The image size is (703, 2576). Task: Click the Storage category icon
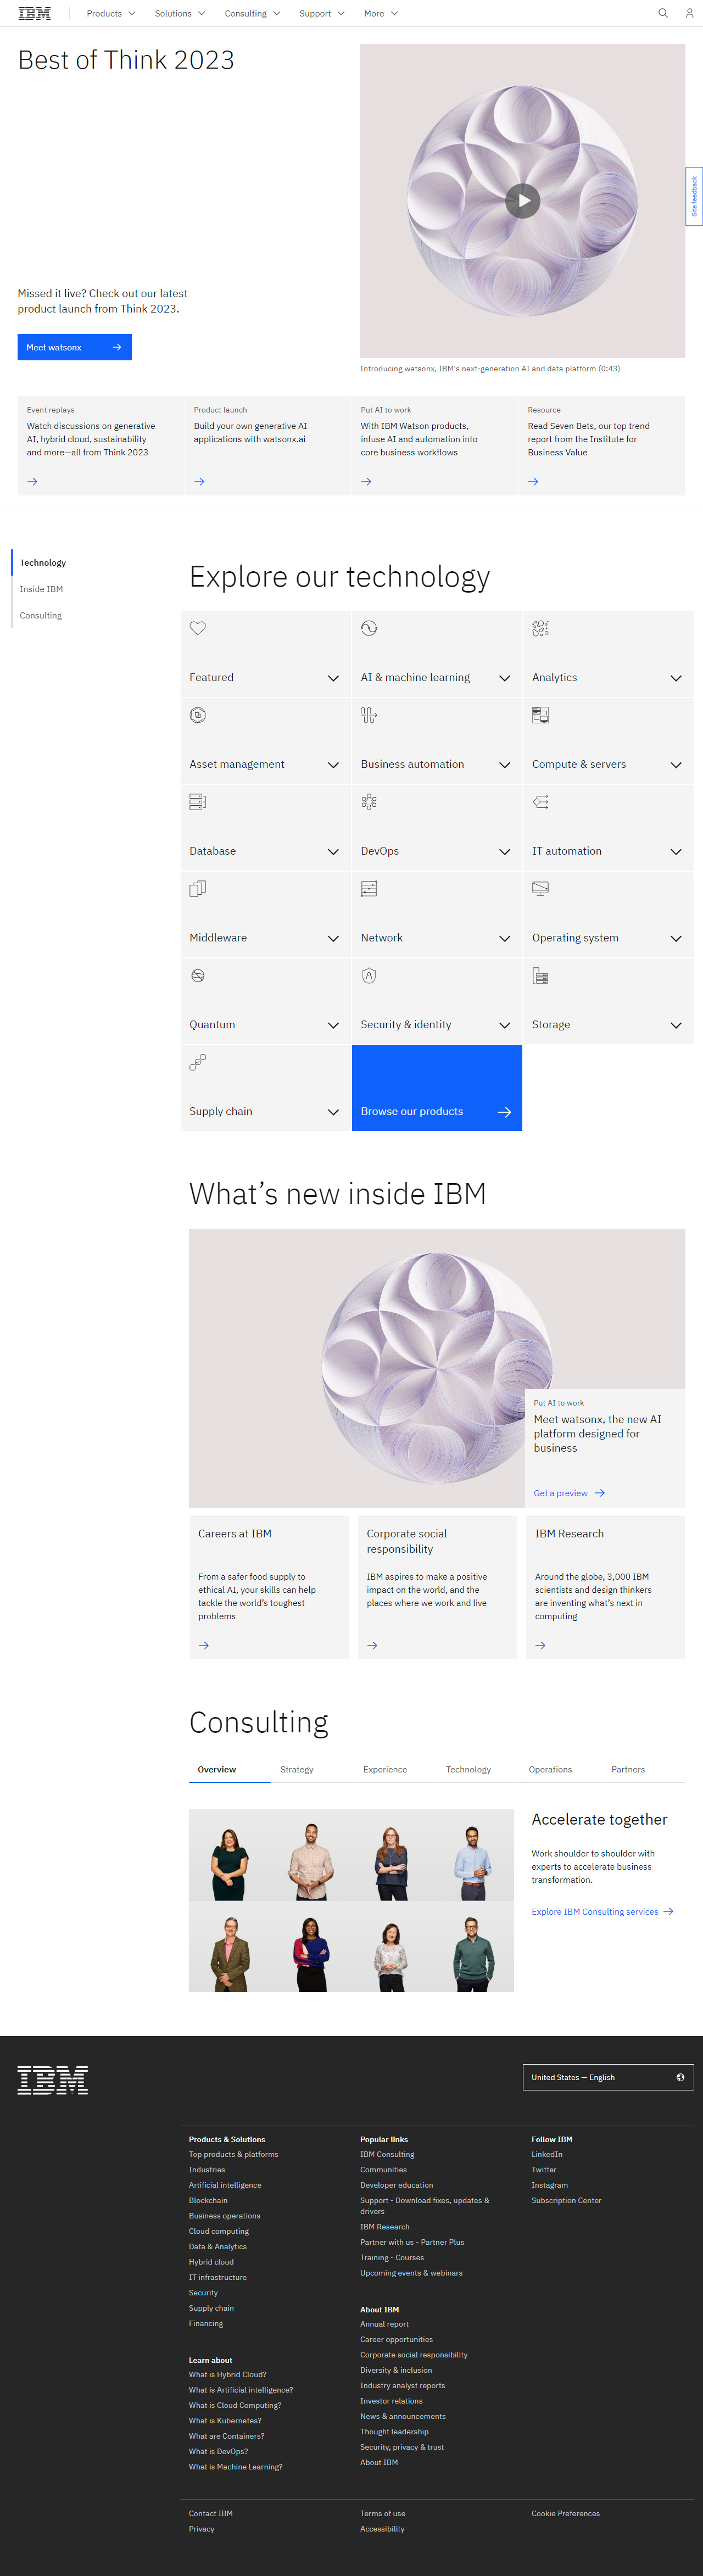[x=540, y=975]
